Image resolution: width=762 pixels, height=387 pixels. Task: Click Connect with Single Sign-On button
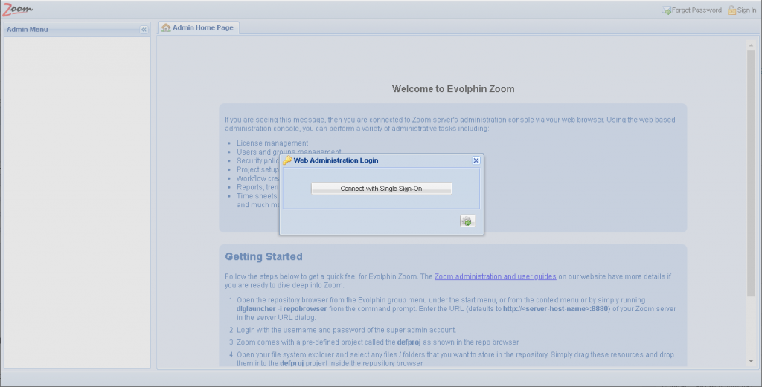point(382,189)
